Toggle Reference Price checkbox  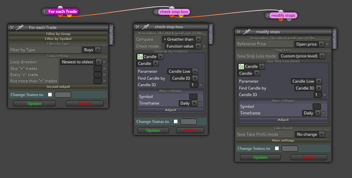[327, 44]
